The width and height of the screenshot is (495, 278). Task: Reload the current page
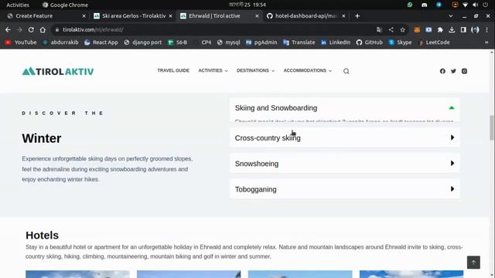pos(31,29)
